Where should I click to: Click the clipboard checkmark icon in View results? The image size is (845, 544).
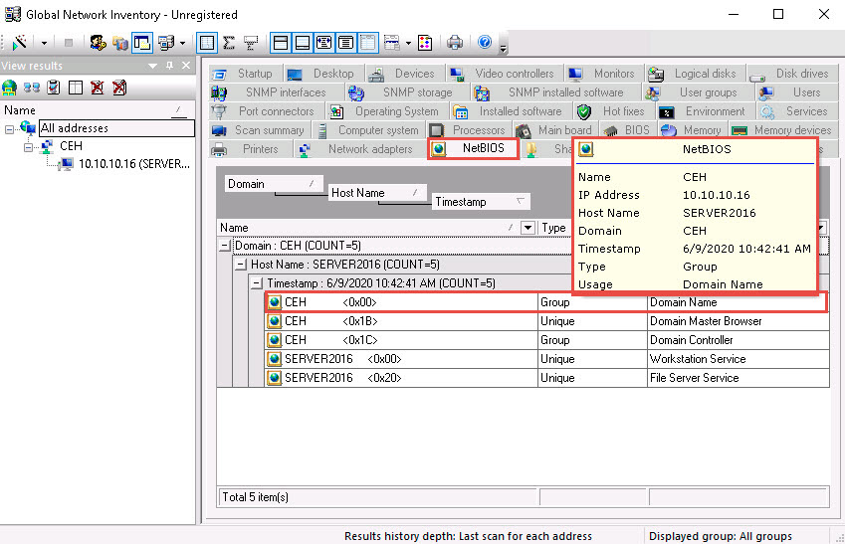tap(54, 88)
